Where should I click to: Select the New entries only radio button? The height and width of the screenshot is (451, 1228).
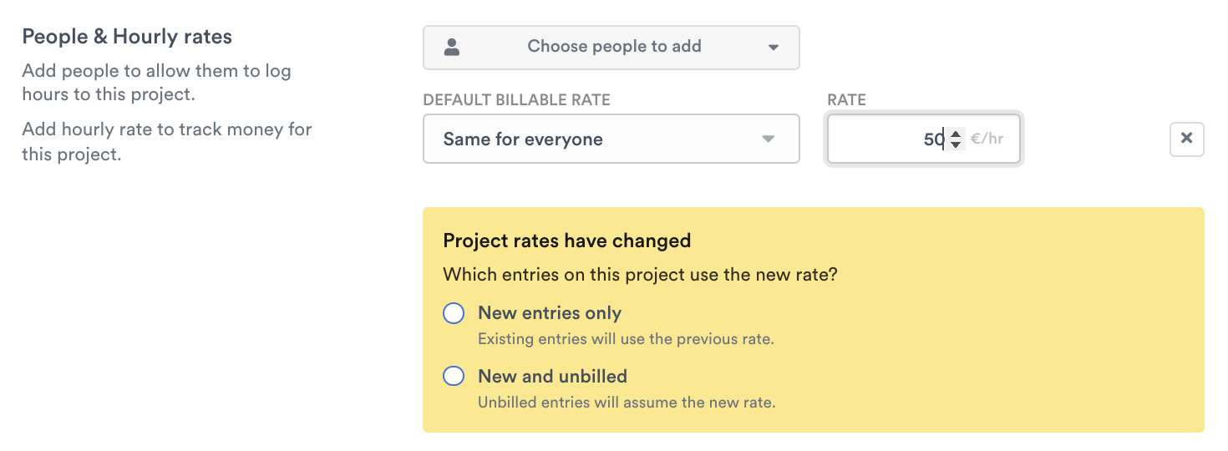click(454, 313)
